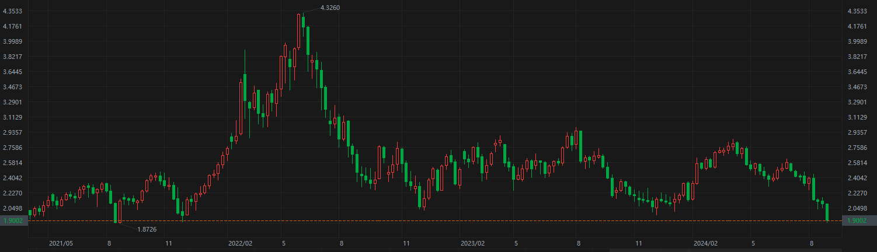Select the last green candle at far right
Screen dimensions: 877x252
[x=827, y=212]
